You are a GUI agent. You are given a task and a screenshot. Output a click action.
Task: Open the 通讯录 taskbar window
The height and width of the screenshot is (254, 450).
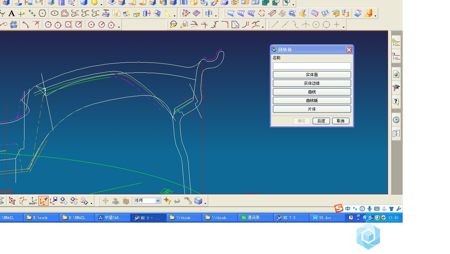tap(255, 218)
